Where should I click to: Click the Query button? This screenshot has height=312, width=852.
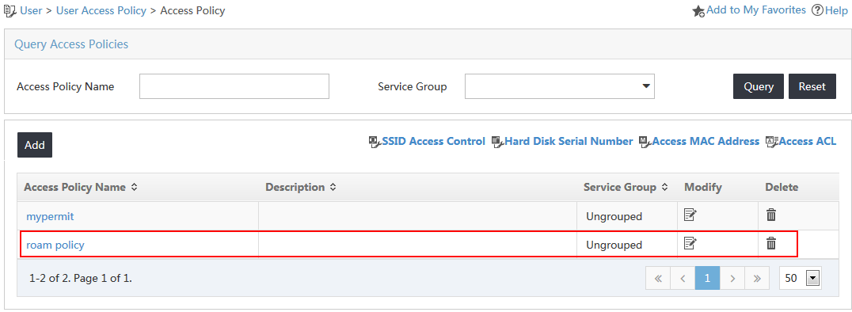point(759,86)
